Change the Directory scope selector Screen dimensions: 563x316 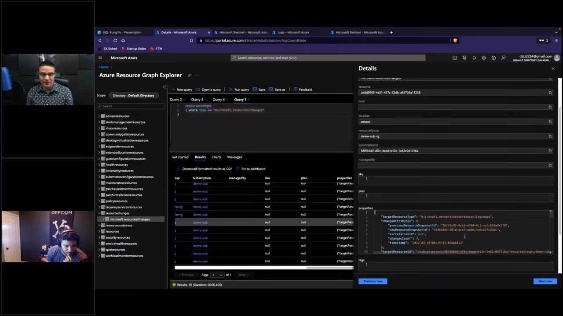[x=133, y=95]
